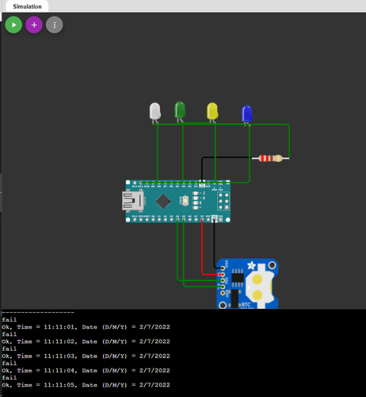Open the three-dot options menu
Viewport: 366px width, 397px height.
[x=55, y=25]
